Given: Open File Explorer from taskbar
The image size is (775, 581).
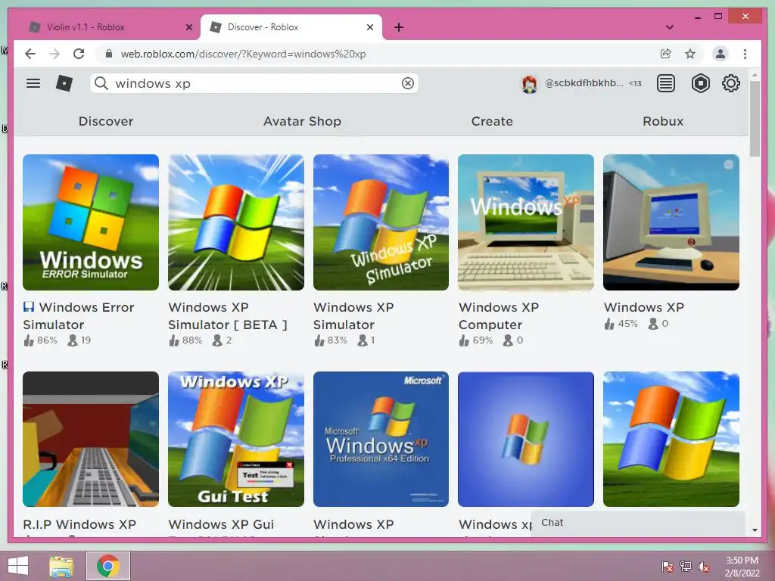Looking at the screenshot, I should click(x=61, y=566).
